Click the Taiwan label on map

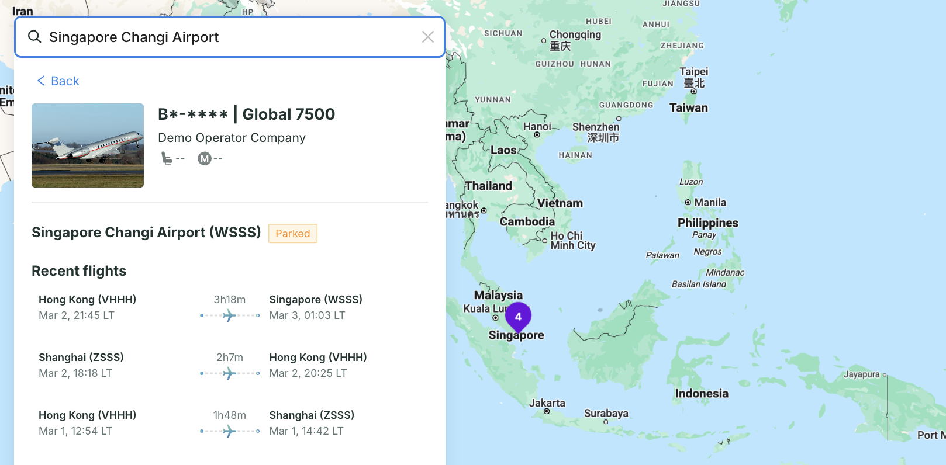pos(689,107)
